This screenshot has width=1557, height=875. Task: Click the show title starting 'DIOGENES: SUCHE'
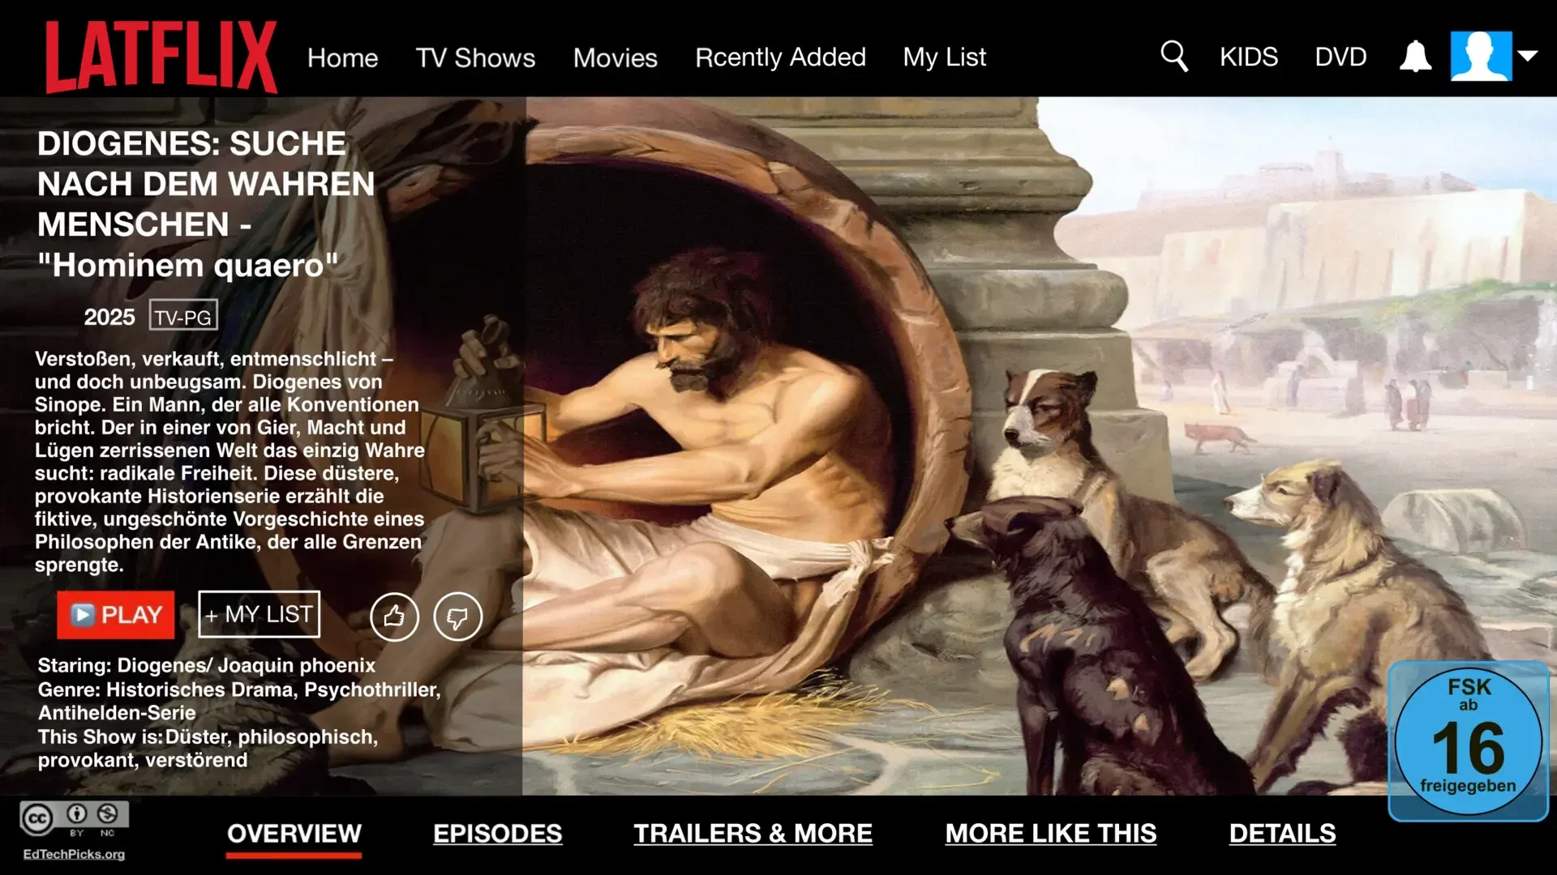[x=206, y=204]
